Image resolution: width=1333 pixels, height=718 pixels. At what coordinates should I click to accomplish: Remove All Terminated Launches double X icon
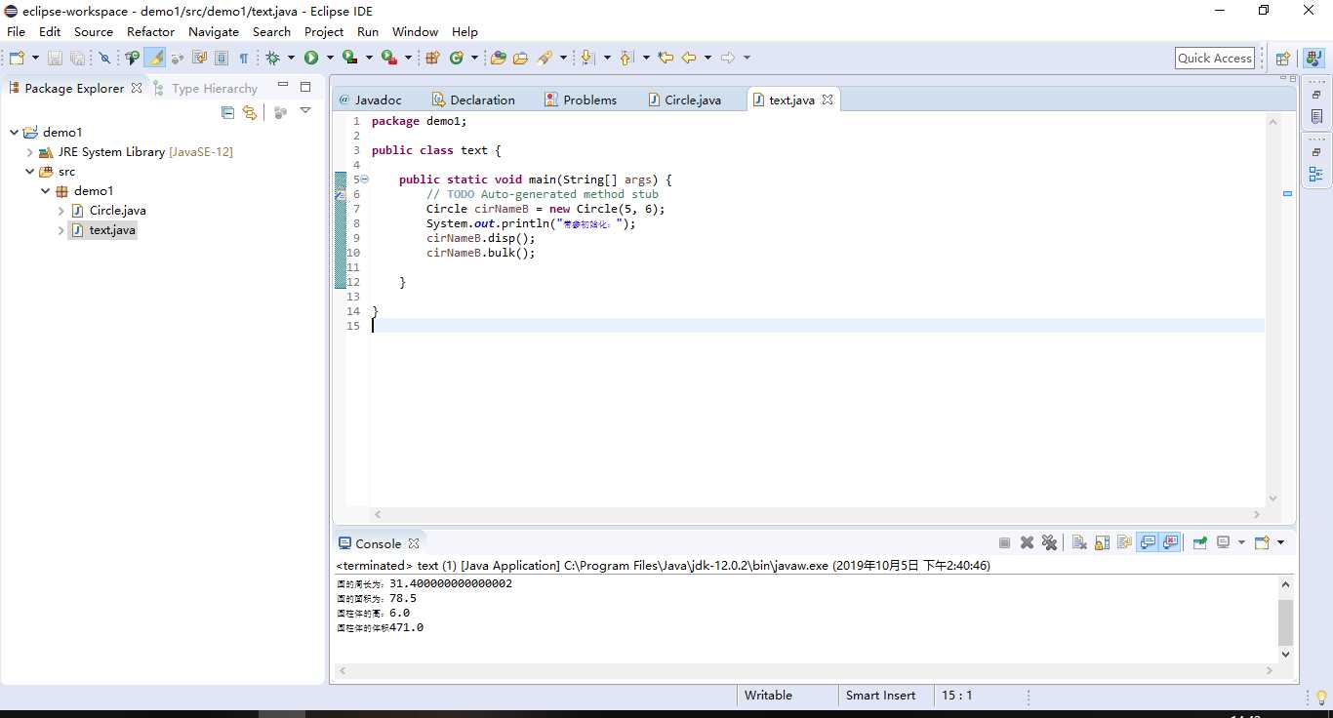[x=1049, y=543]
